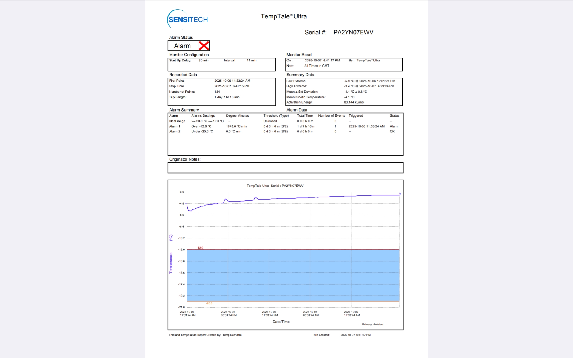Click the serial number PA2YN07EWV in the header

point(353,32)
